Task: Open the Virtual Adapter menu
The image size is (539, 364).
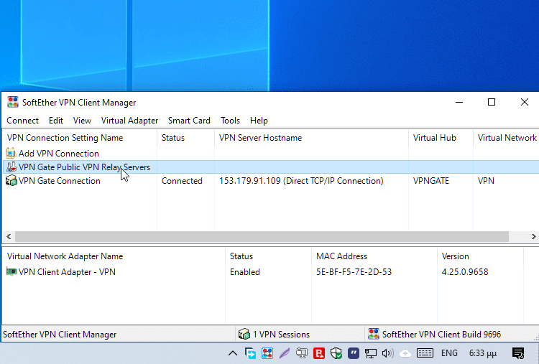Action: point(129,121)
